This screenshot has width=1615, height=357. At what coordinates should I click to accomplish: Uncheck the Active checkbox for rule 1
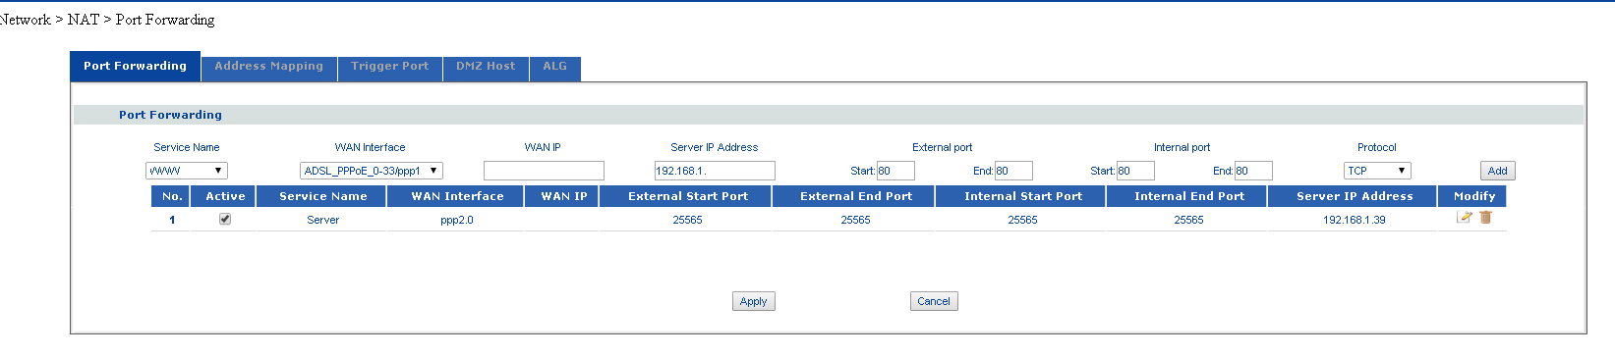tap(225, 219)
